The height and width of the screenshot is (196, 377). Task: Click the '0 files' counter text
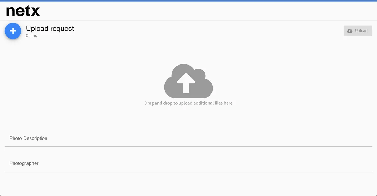click(x=31, y=36)
